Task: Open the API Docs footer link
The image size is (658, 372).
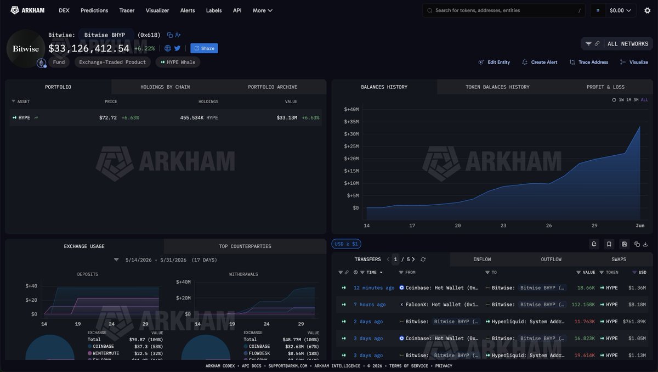Action: [x=253, y=366]
